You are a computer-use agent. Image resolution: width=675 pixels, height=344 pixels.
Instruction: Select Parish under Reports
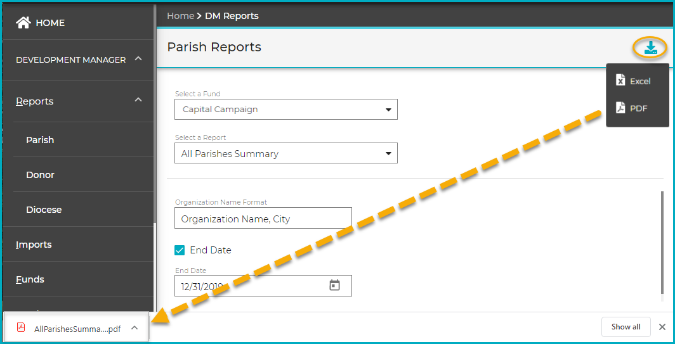(40, 140)
